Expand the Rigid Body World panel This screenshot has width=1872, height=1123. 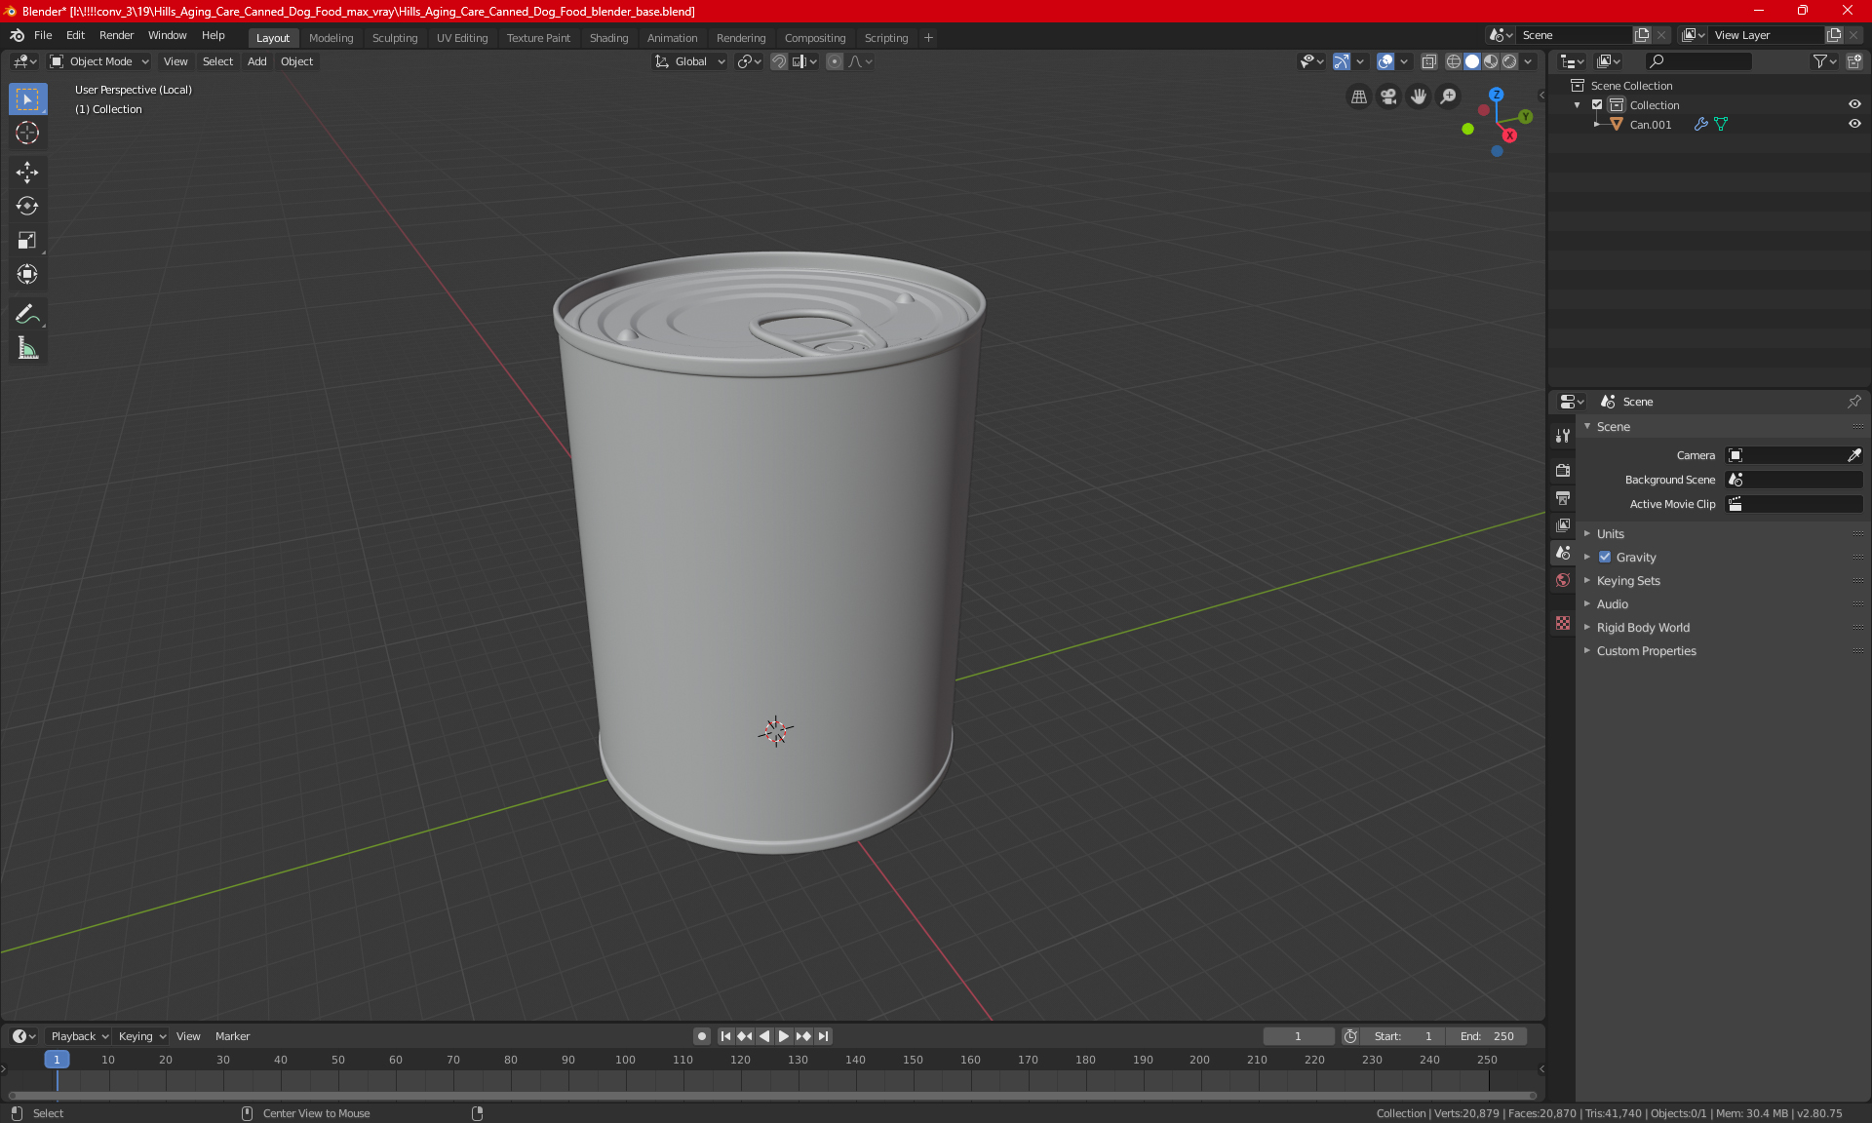click(1643, 628)
